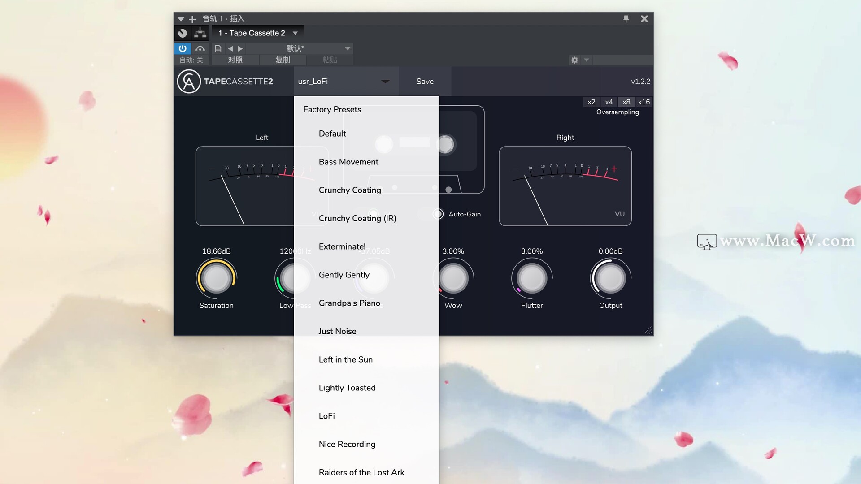Open the plugin settings gear icon

point(574,60)
